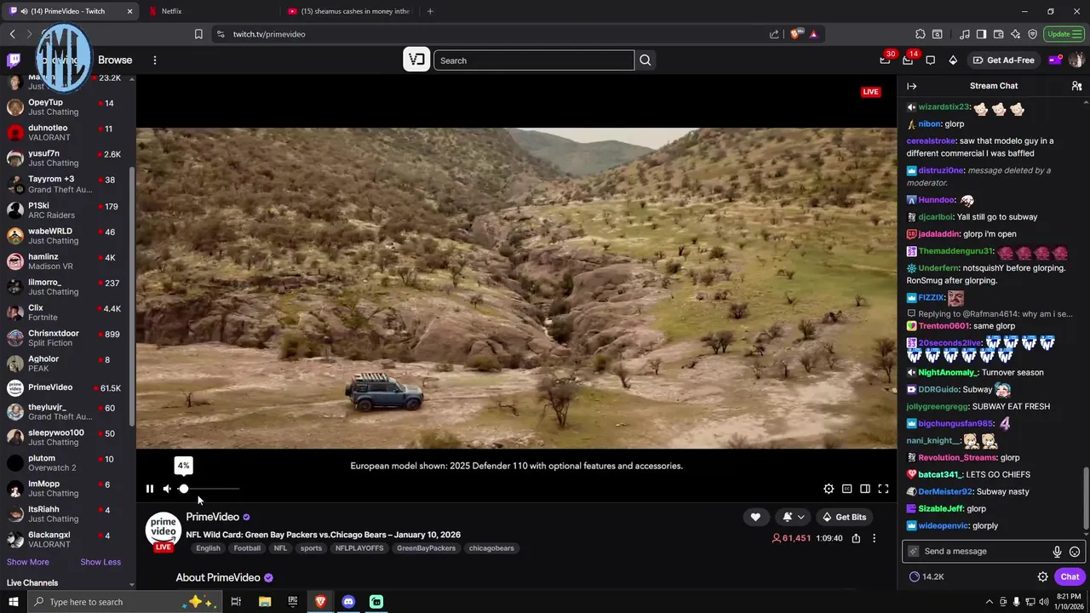This screenshot has height=613, width=1090.
Task: Click the NFLPLAYOFFS tag
Action: [359, 548]
